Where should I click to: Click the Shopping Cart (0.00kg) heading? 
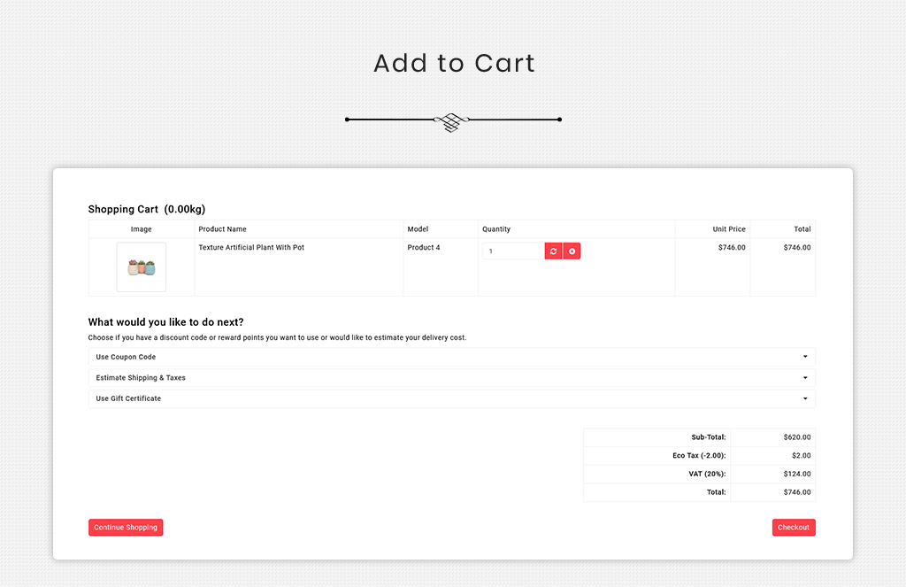(147, 210)
